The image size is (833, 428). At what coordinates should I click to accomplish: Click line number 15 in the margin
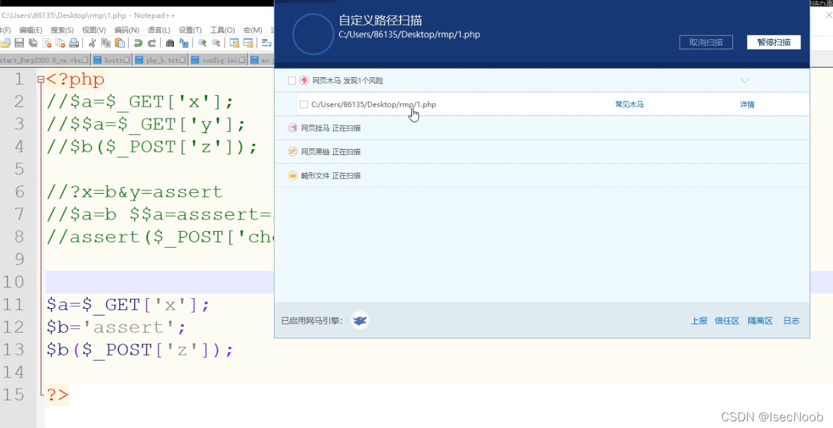pyautogui.click(x=13, y=395)
